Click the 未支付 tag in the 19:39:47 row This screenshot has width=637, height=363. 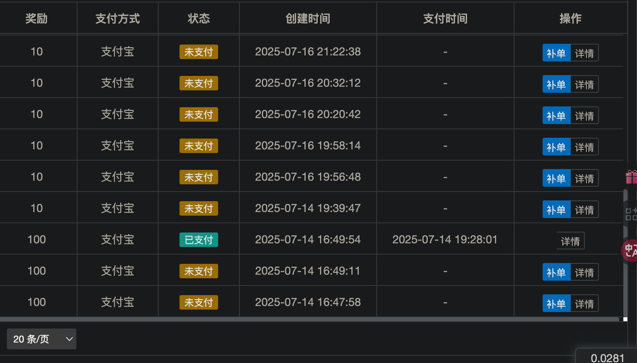coord(198,208)
